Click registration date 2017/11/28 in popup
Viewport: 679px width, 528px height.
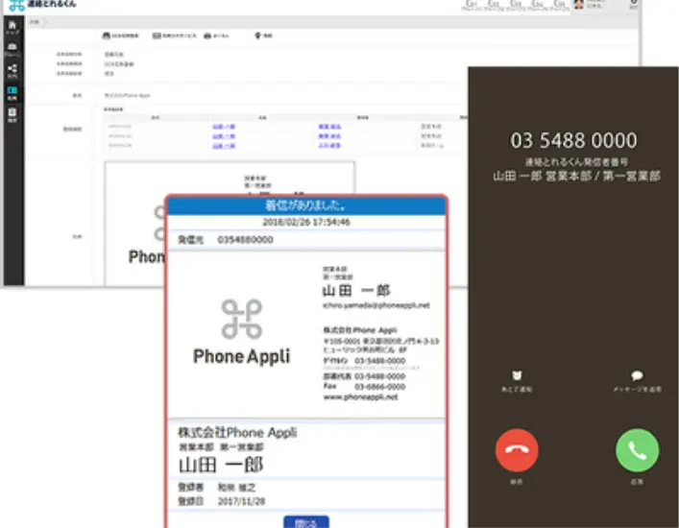(241, 501)
